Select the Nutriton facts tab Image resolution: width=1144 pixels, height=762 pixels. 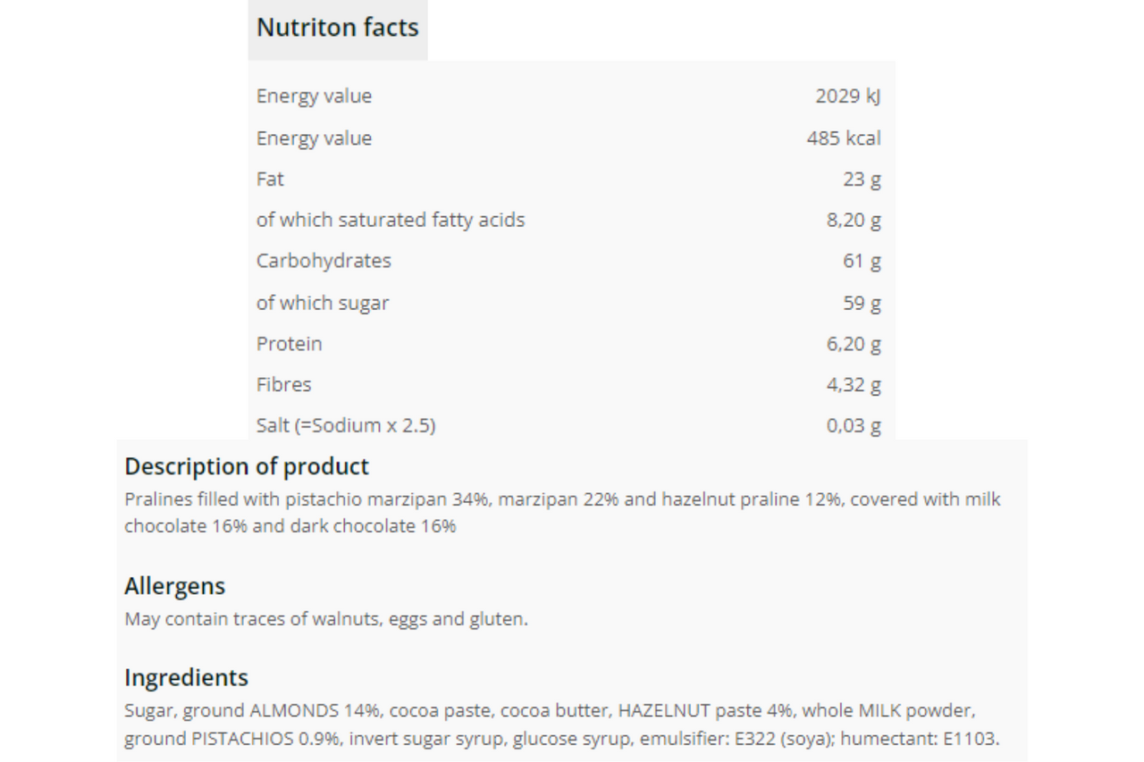pos(338,29)
